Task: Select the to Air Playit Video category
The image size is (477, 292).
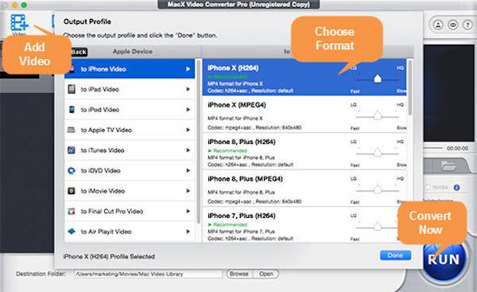Action: coord(130,232)
